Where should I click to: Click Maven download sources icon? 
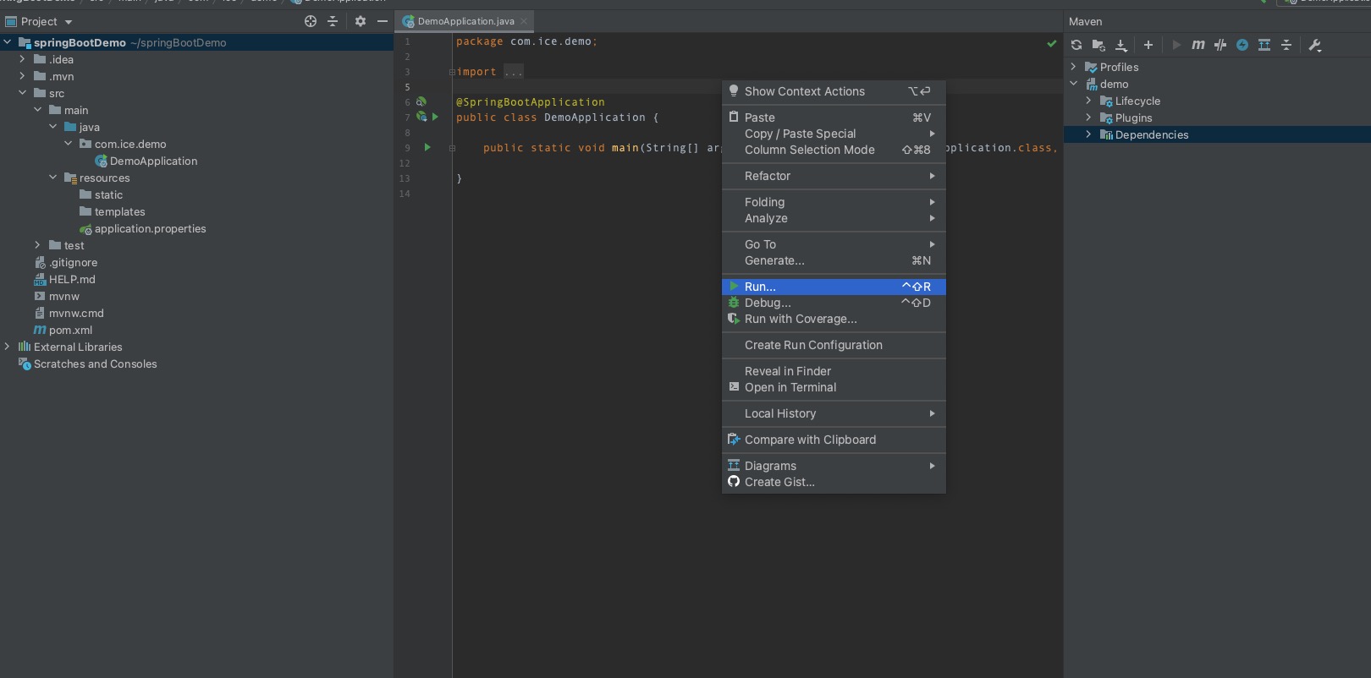point(1121,45)
